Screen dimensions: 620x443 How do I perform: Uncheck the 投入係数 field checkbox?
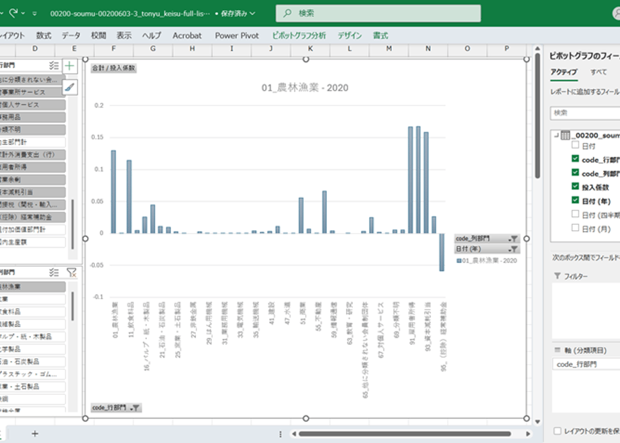pyautogui.click(x=575, y=187)
